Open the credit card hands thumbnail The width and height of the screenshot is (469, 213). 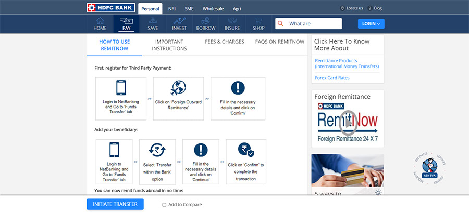pyautogui.click(x=348, y=170)
